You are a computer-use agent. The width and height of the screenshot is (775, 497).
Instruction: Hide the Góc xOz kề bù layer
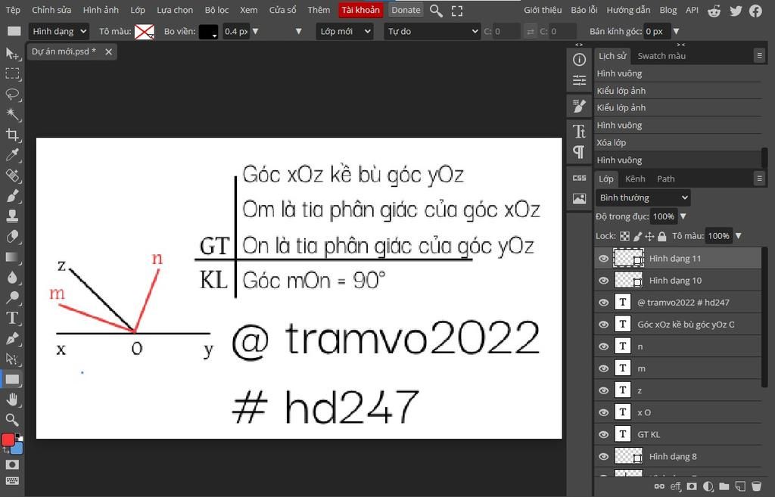(603, 325)
